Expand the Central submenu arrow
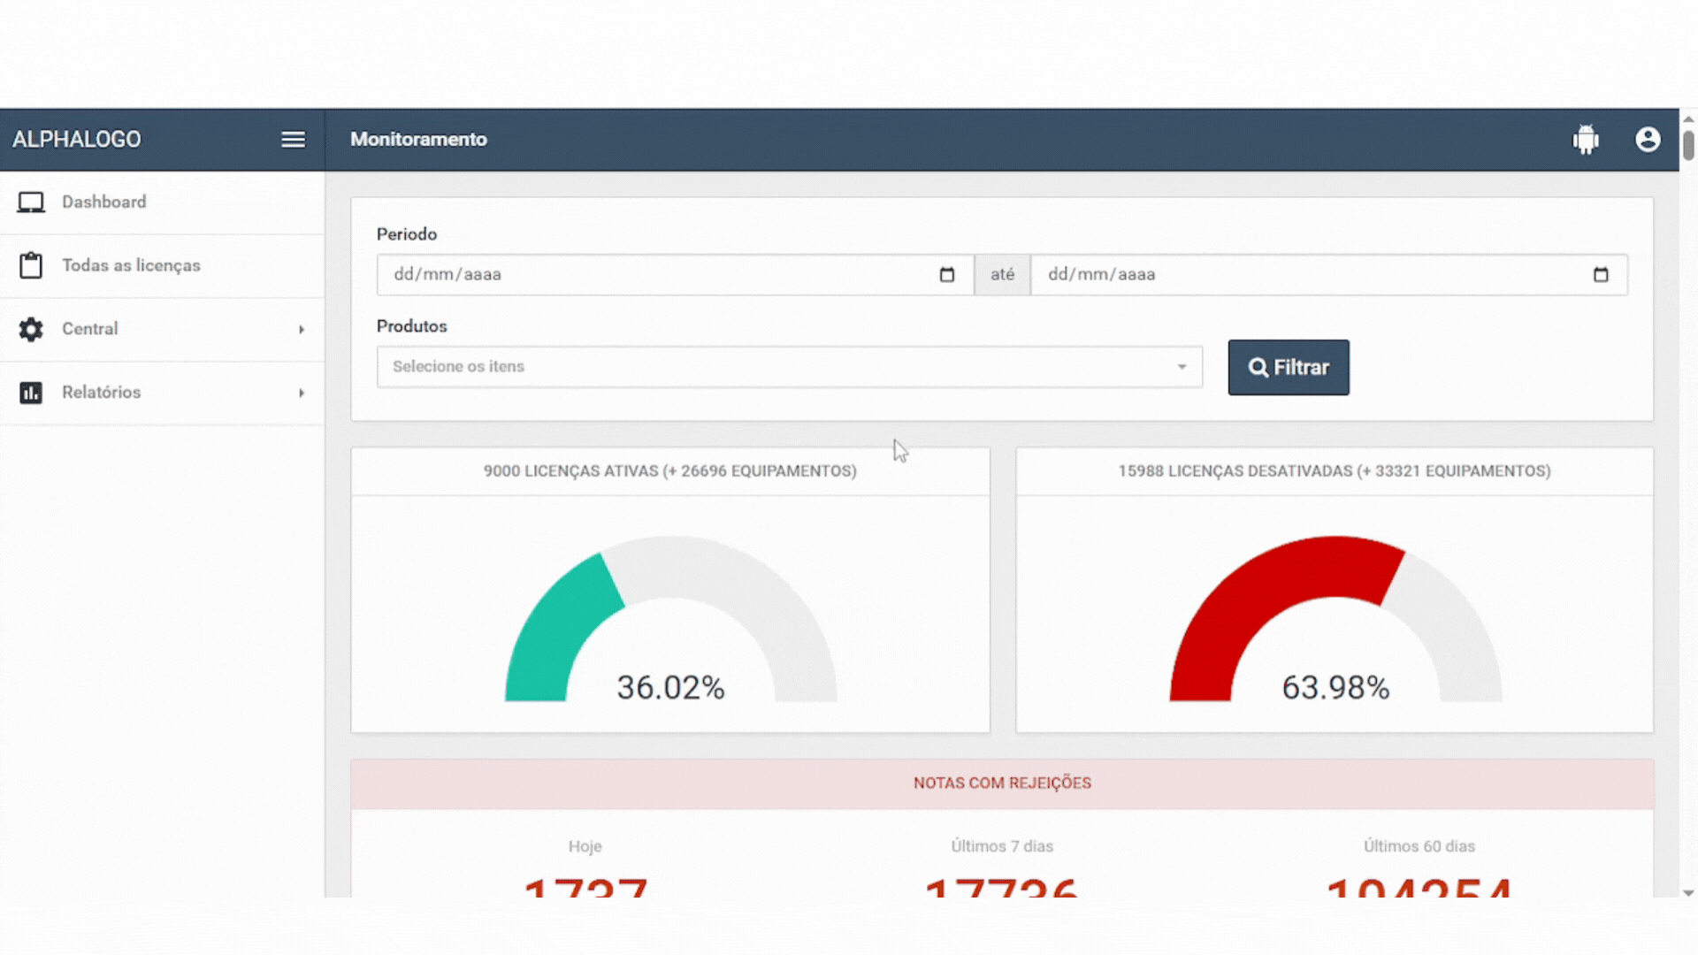The image size is (1698, 955). [302, 330]
